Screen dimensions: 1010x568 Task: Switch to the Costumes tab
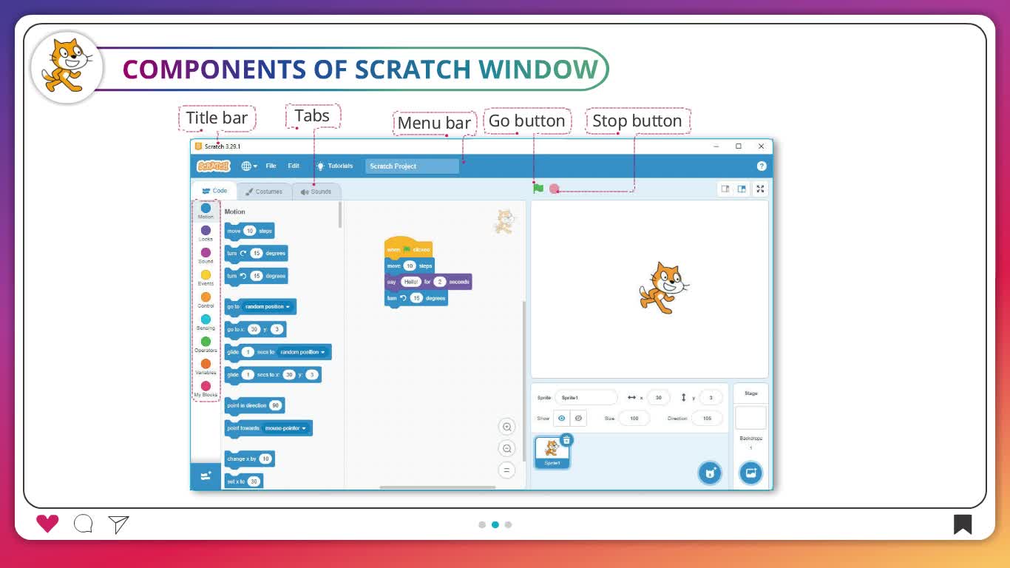pos(264,192)
